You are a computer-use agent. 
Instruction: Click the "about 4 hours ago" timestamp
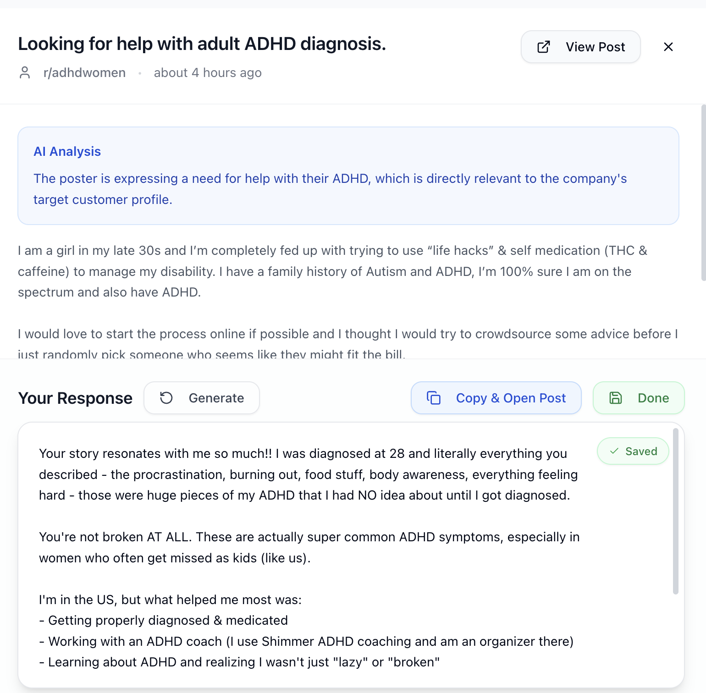point(208,73)
